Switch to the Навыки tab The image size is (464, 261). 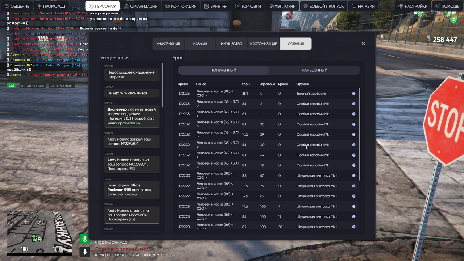[x=200, y=43]
